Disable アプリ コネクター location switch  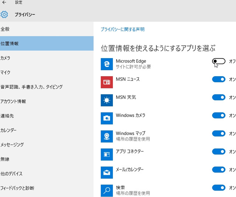coord(219,151)
